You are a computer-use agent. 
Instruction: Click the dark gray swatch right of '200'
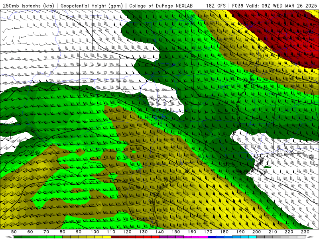261,237
